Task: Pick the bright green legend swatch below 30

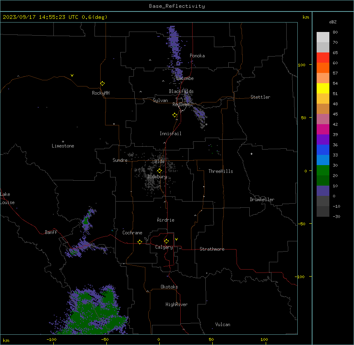Action: click(x=323, y=170)
